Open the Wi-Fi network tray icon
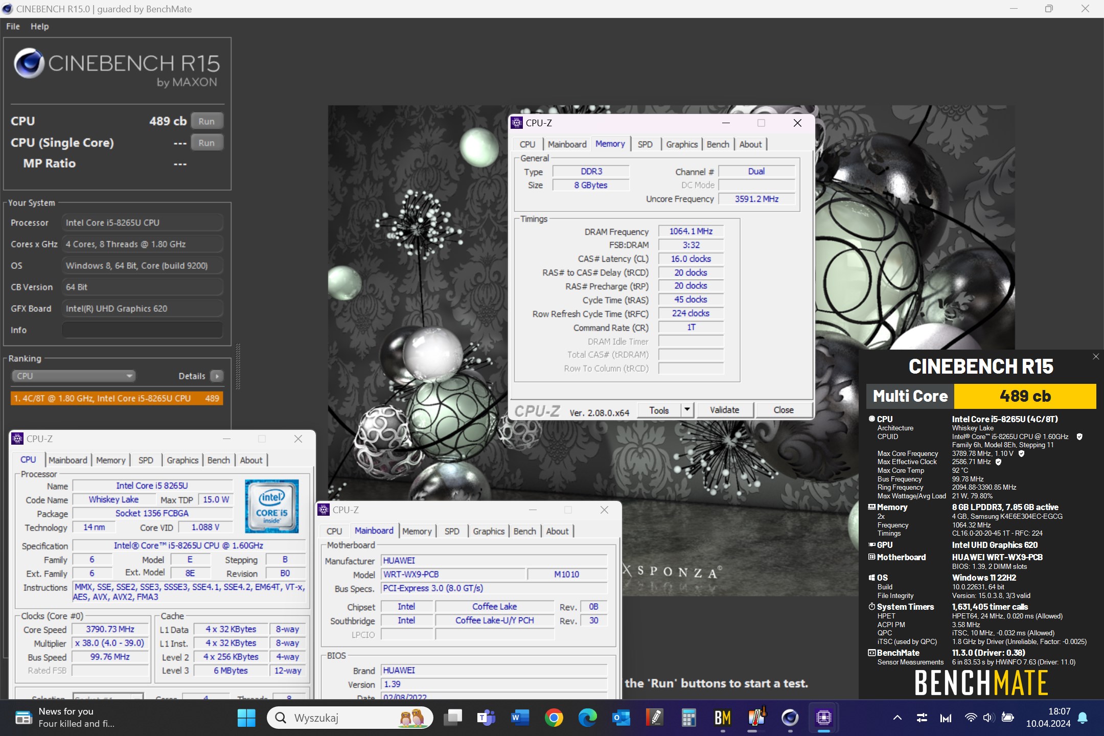The width and height of the screenshot is (1104, 736). click(970, 718)
